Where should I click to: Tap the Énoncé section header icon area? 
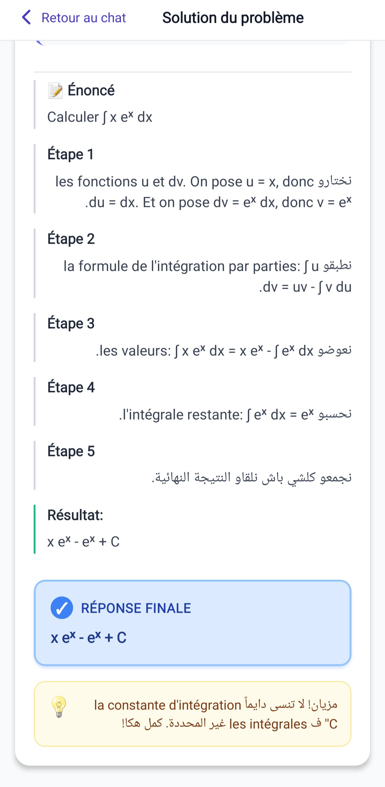click(x=56, y=90)
